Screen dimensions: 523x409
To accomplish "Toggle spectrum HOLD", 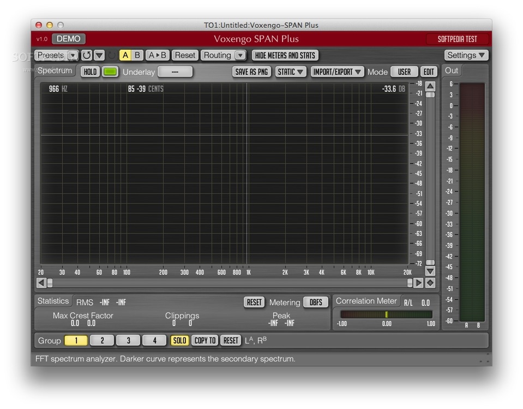I will pyautogui.click(x=90, y=72).
